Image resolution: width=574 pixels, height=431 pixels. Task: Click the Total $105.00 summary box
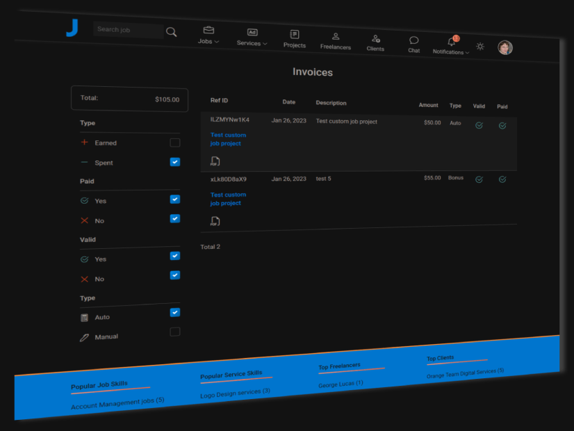click(129, 99)
